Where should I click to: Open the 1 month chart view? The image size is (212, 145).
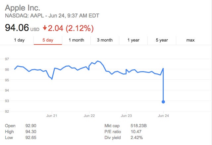(x=76, y=40)
